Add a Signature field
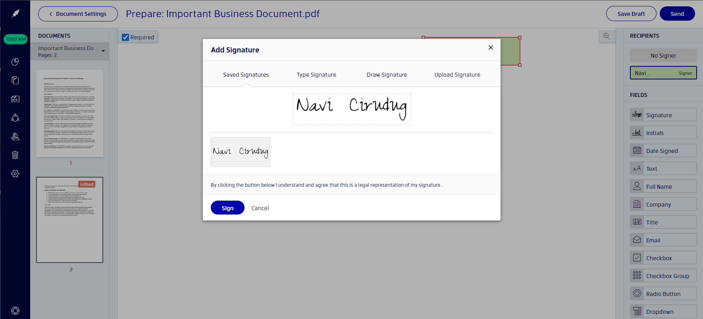This screenshot has height=319, width=703. 663,115
